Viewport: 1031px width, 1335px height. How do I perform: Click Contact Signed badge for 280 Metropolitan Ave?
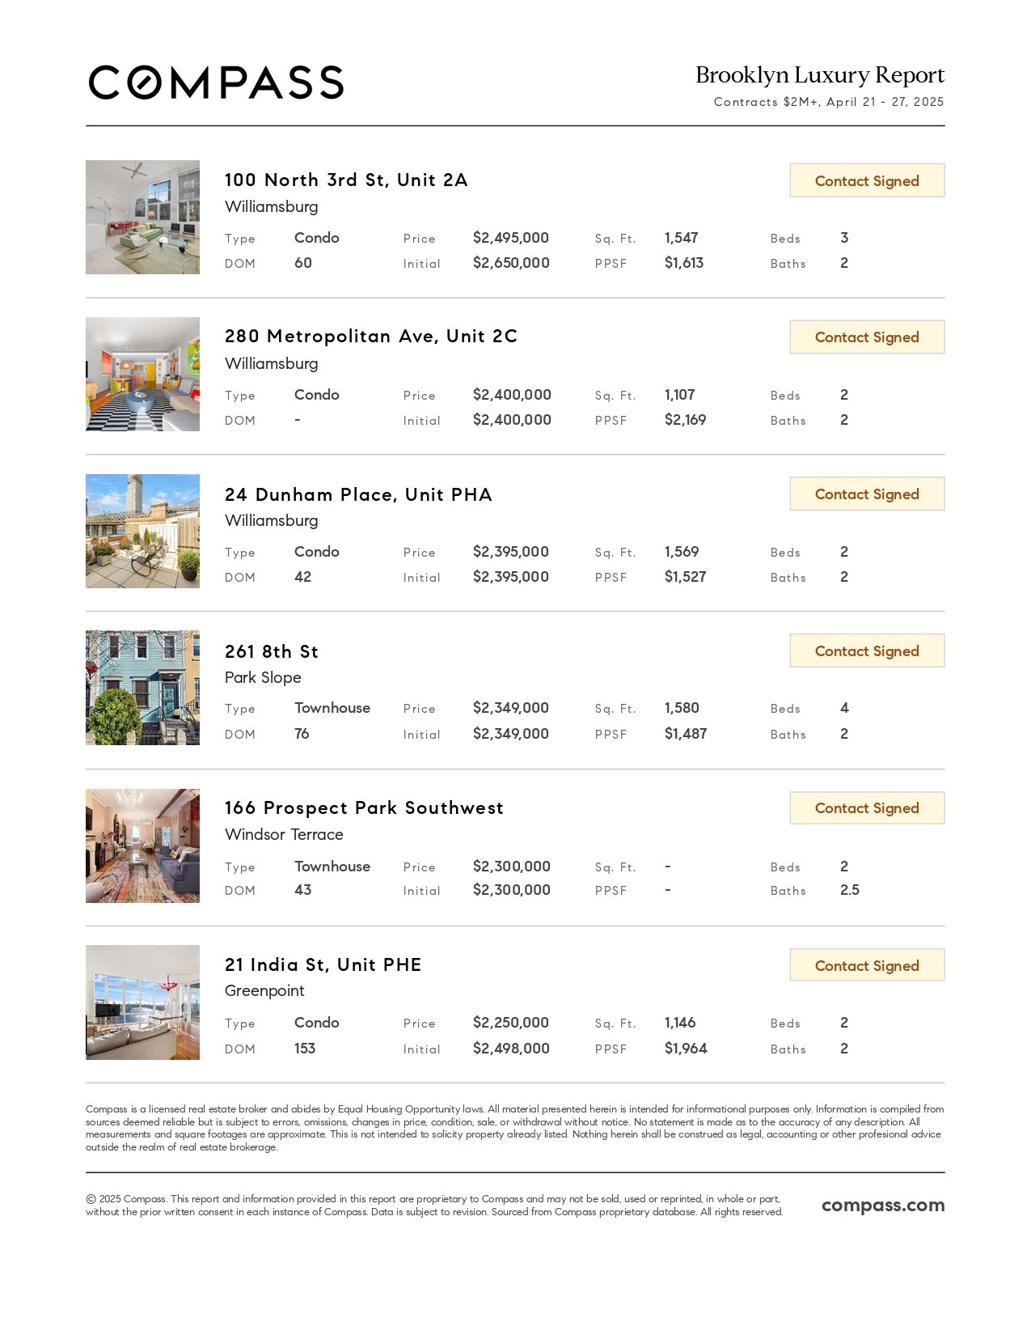867,337
